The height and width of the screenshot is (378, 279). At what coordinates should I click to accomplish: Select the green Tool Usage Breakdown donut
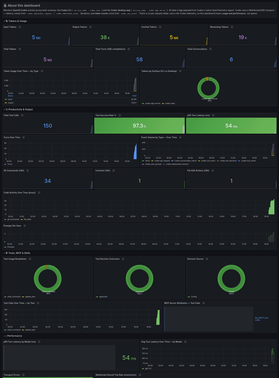click(48, 279)
